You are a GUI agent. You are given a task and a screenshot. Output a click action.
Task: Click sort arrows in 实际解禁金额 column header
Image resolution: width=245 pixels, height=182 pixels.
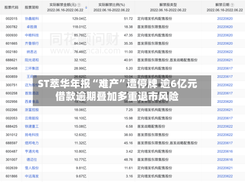point(86,7)
